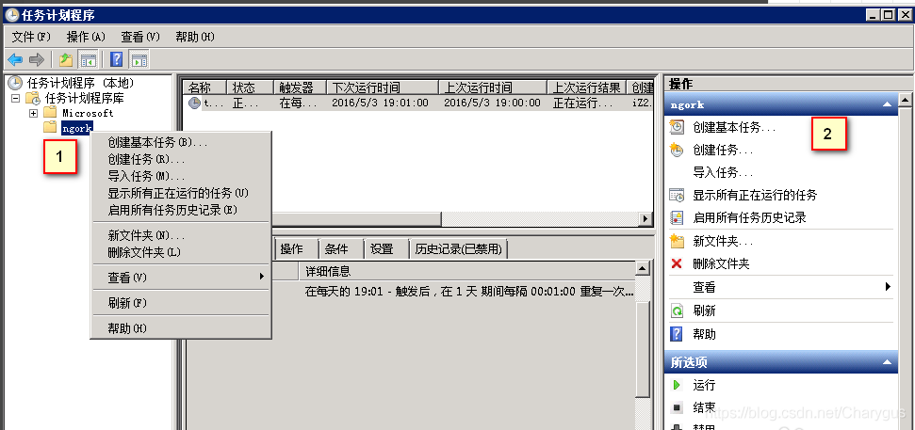Screen dimensions: 915x430
Task: Collapse the 所选项 section in actions pane
Action: (887, 362)
